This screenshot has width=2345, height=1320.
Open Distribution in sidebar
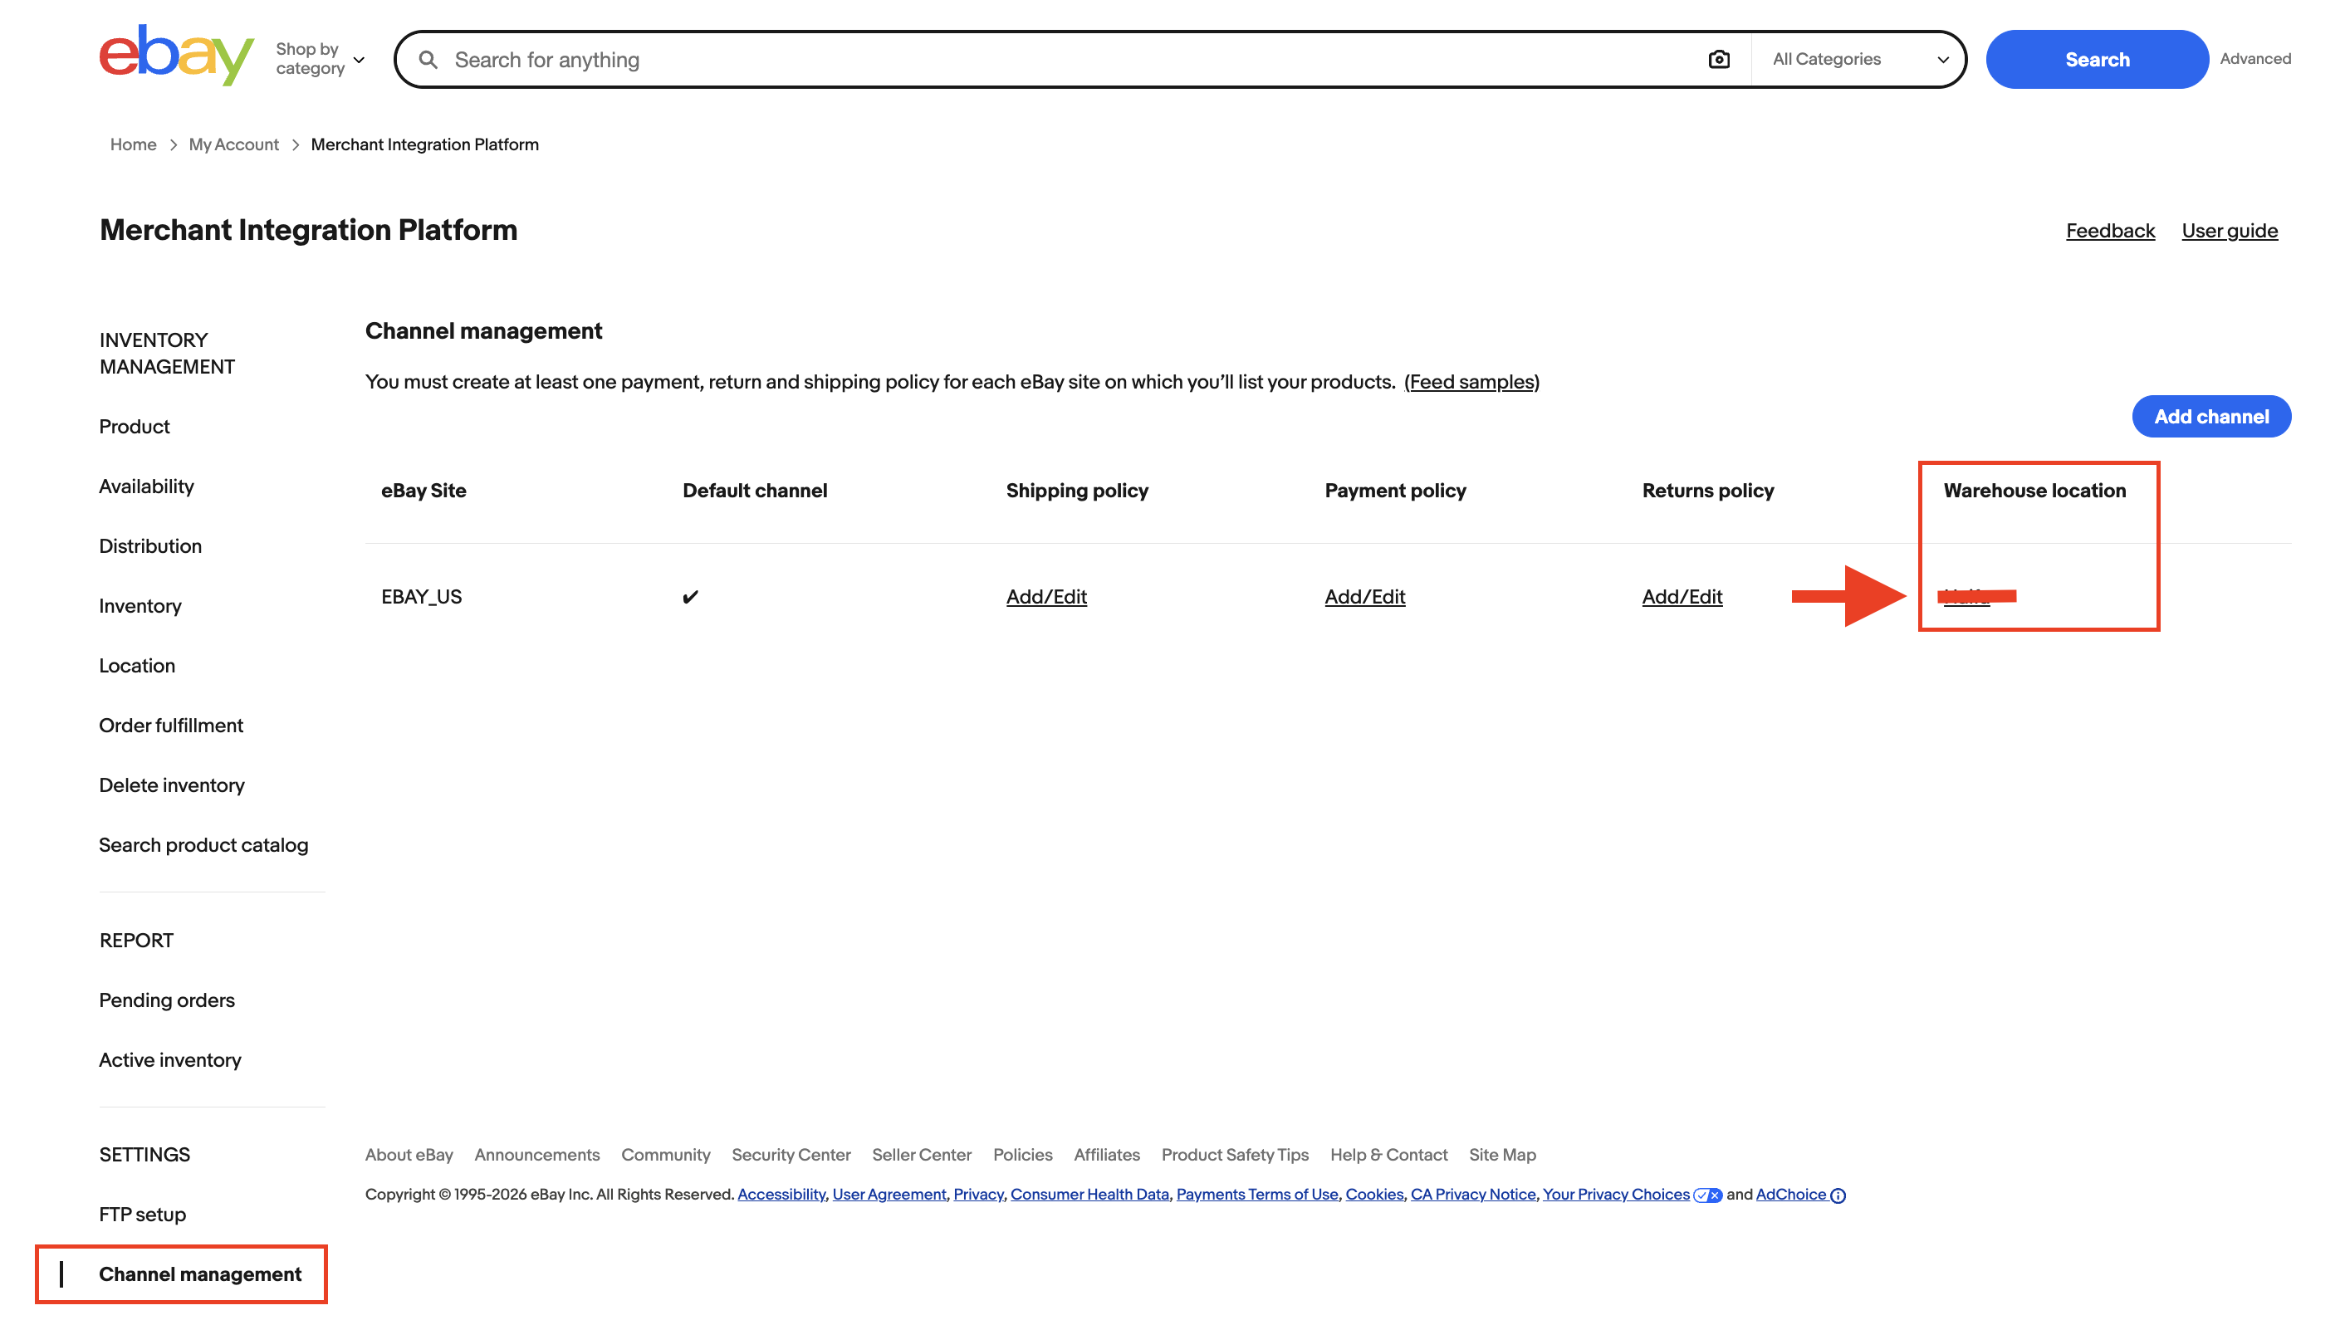click(150, 546)
